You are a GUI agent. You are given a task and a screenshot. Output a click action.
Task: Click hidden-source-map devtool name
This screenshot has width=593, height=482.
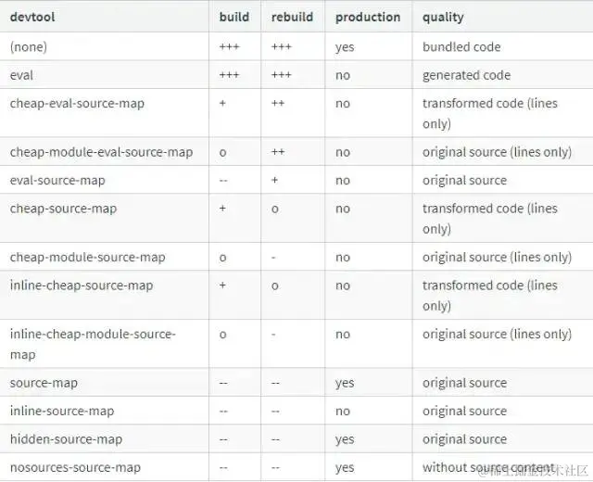[66, 439]
